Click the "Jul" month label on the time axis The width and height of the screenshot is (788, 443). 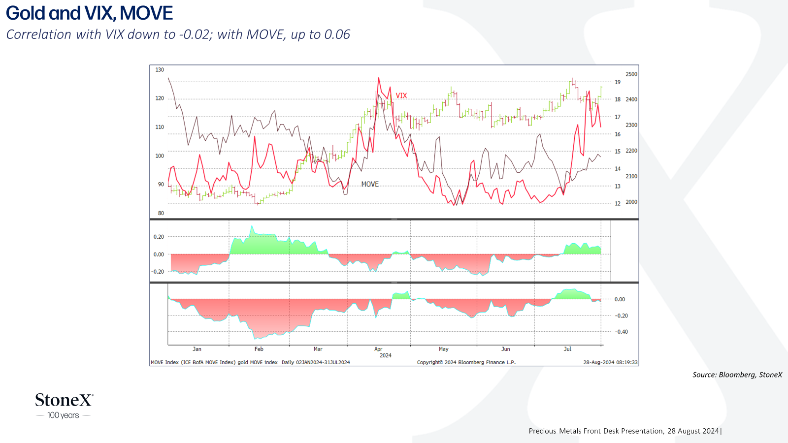[567, 349]
